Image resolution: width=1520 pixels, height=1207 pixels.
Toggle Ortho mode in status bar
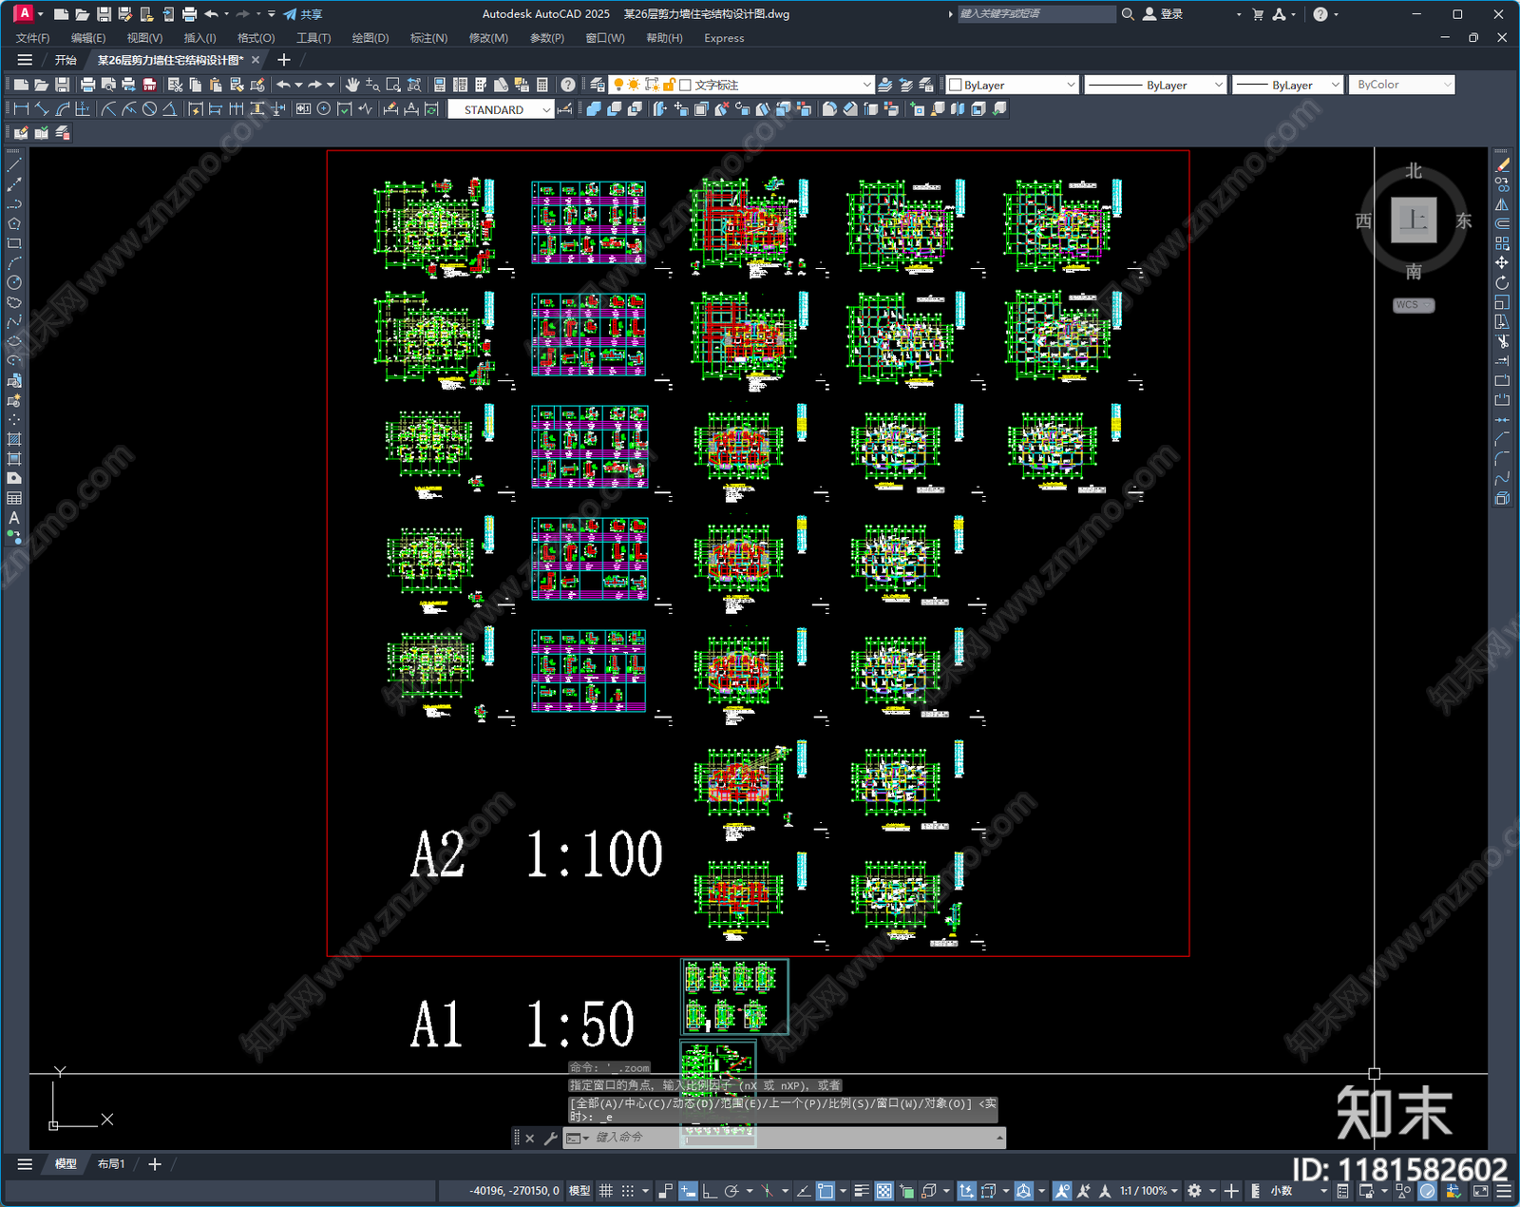(x=709, y=1191)
